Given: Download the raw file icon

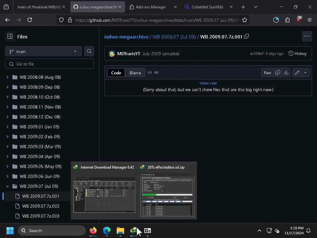Looking at the screenshot, I should pyautogui.click(x=286, y=73).
